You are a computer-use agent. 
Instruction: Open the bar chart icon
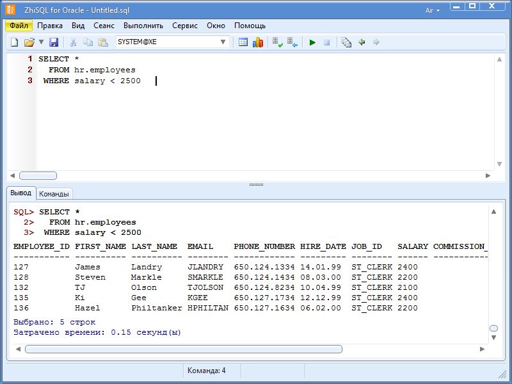click(258, 42)
